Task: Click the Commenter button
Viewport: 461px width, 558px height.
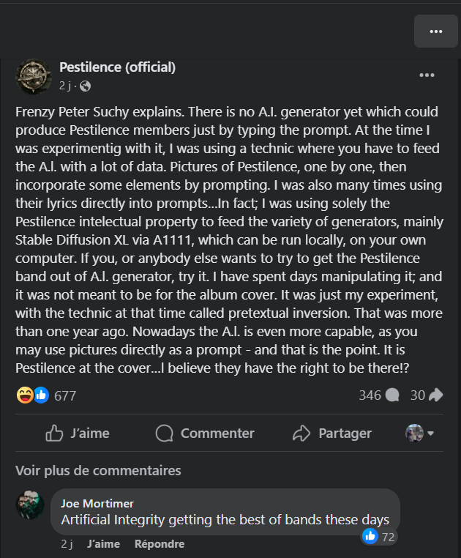Action: pyautogui.click(x=195, y=434)
